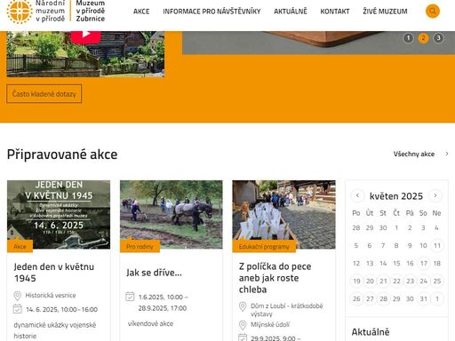Open Z políčka do pece event title
The height and width of the screenshot is (341, 455).
pos(275,278)
